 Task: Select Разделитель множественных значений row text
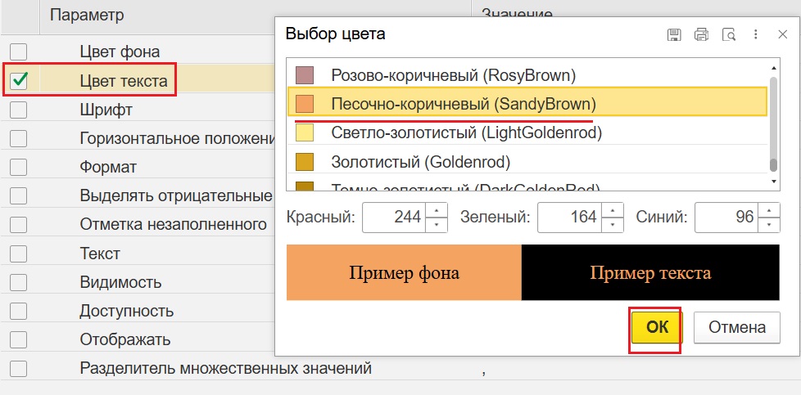click(226, 368)
